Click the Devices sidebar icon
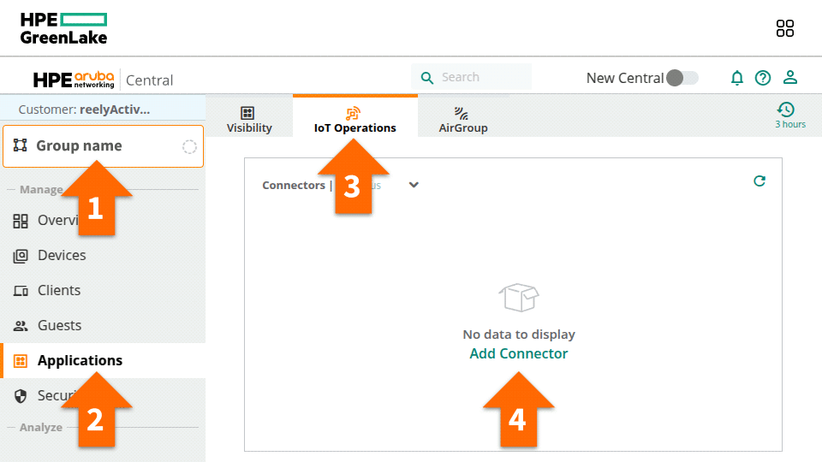Viewport: 822px width, 462px height. point(21,256)
